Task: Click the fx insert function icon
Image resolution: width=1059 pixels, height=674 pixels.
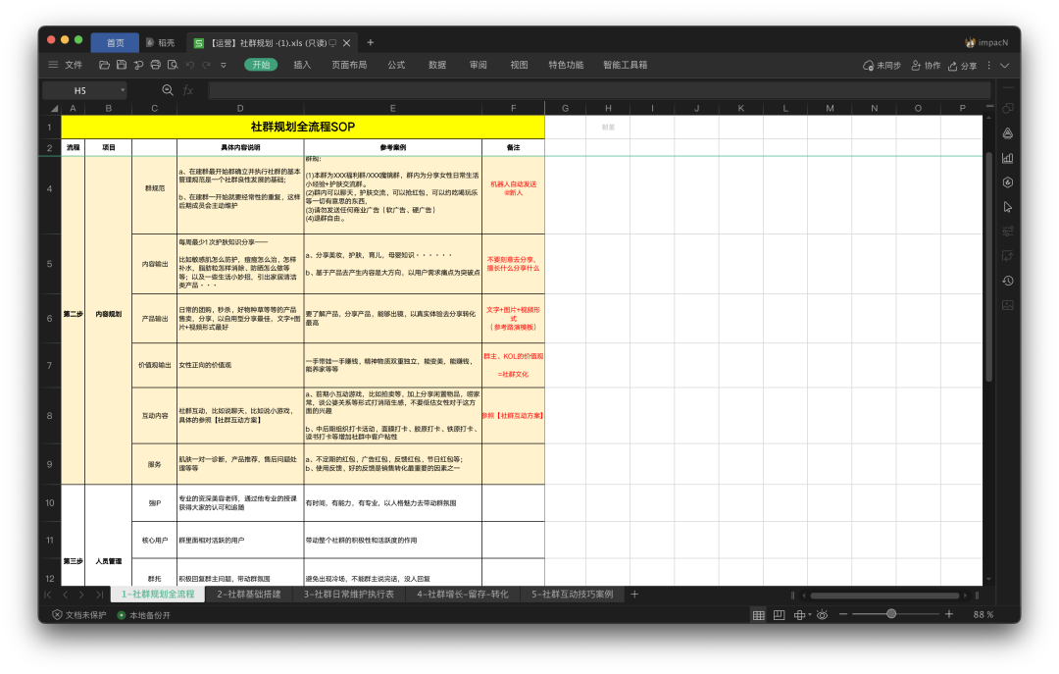Action: [187, 90]
